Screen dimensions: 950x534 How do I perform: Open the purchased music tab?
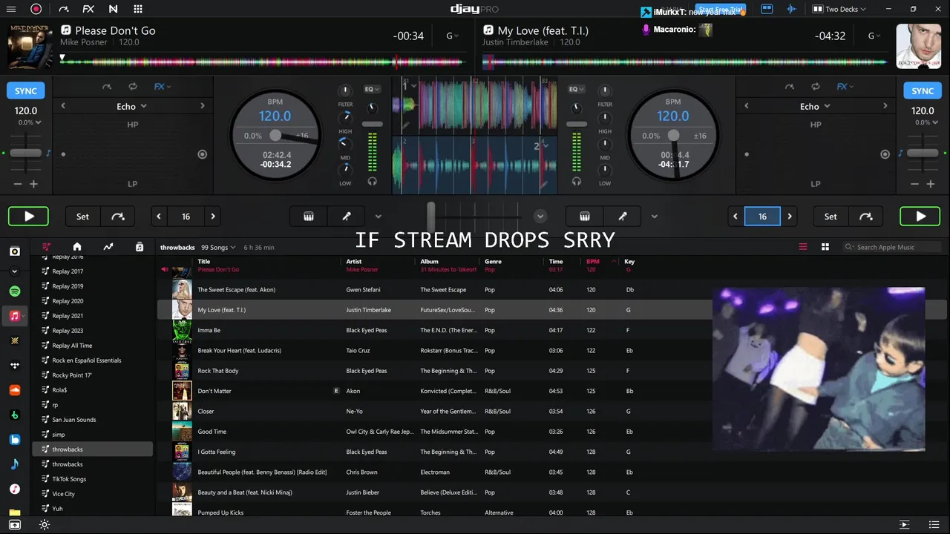[139, 247]
